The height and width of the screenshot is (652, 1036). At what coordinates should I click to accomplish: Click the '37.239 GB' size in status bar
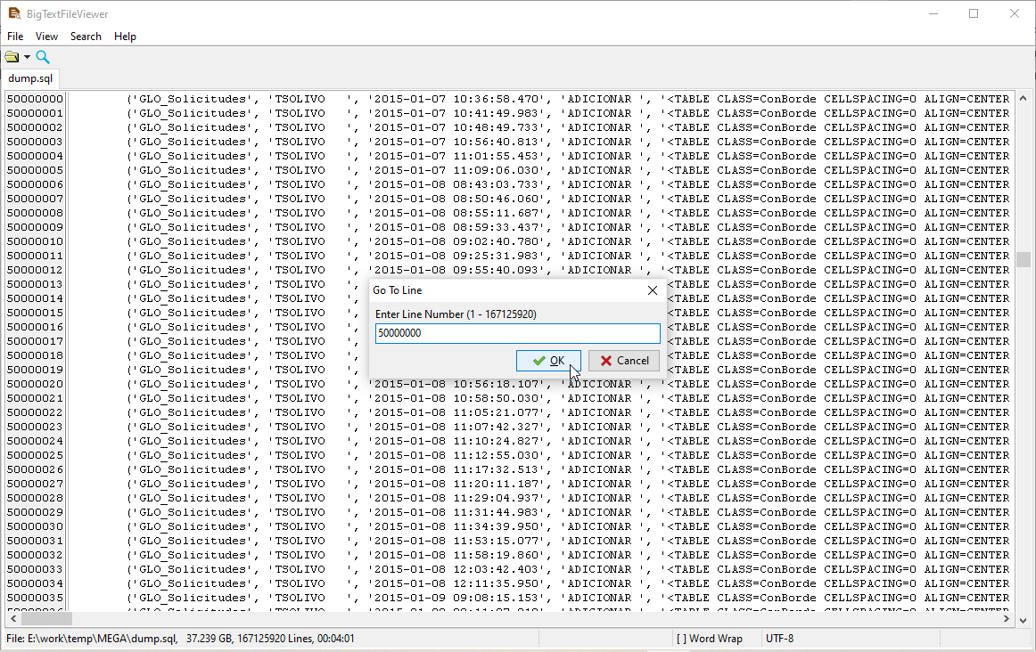[x=210, y=639]
